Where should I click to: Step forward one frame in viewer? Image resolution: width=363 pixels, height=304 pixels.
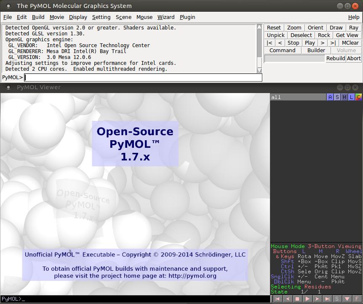click(x=317, y=299)
